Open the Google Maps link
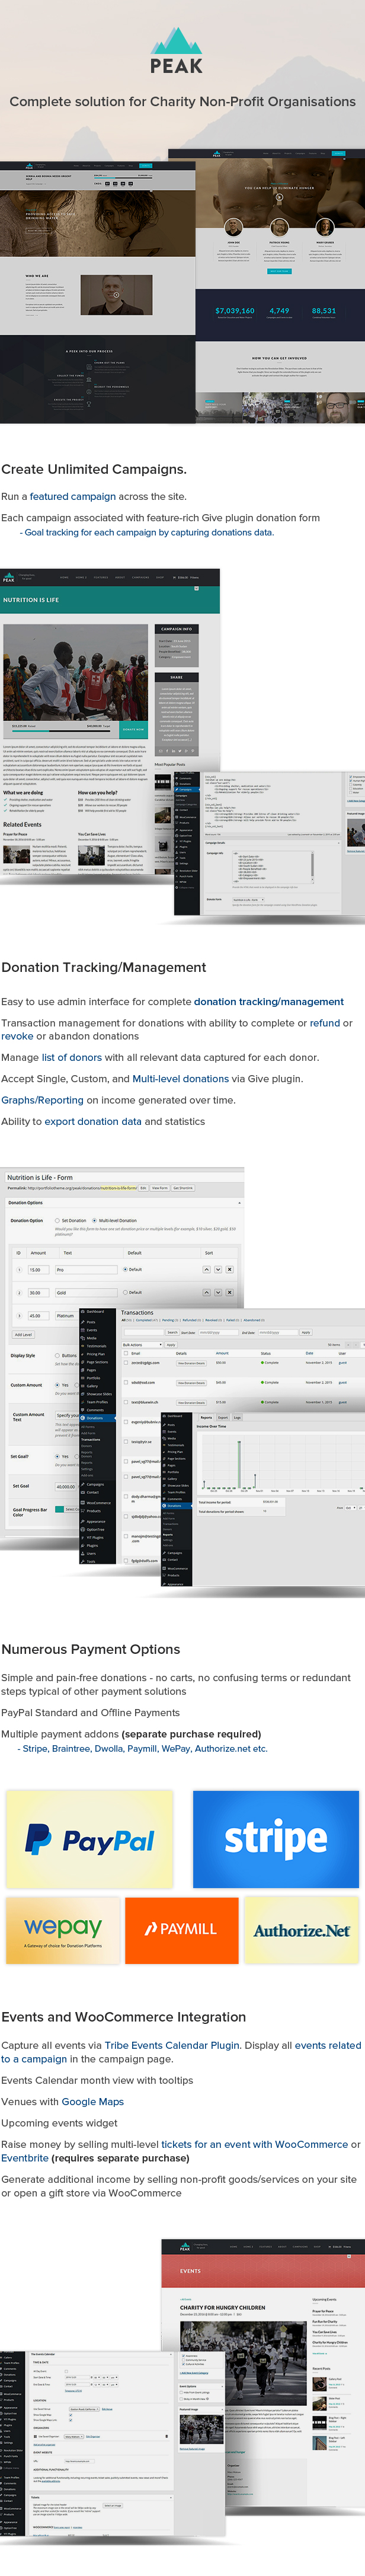The width and height of the screenshot is (365, 2576). click(x=93, y=2102)
